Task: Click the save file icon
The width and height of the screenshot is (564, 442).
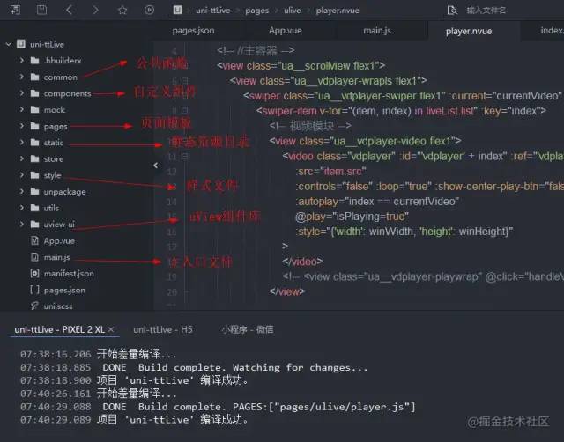Action: pos(42,10)
